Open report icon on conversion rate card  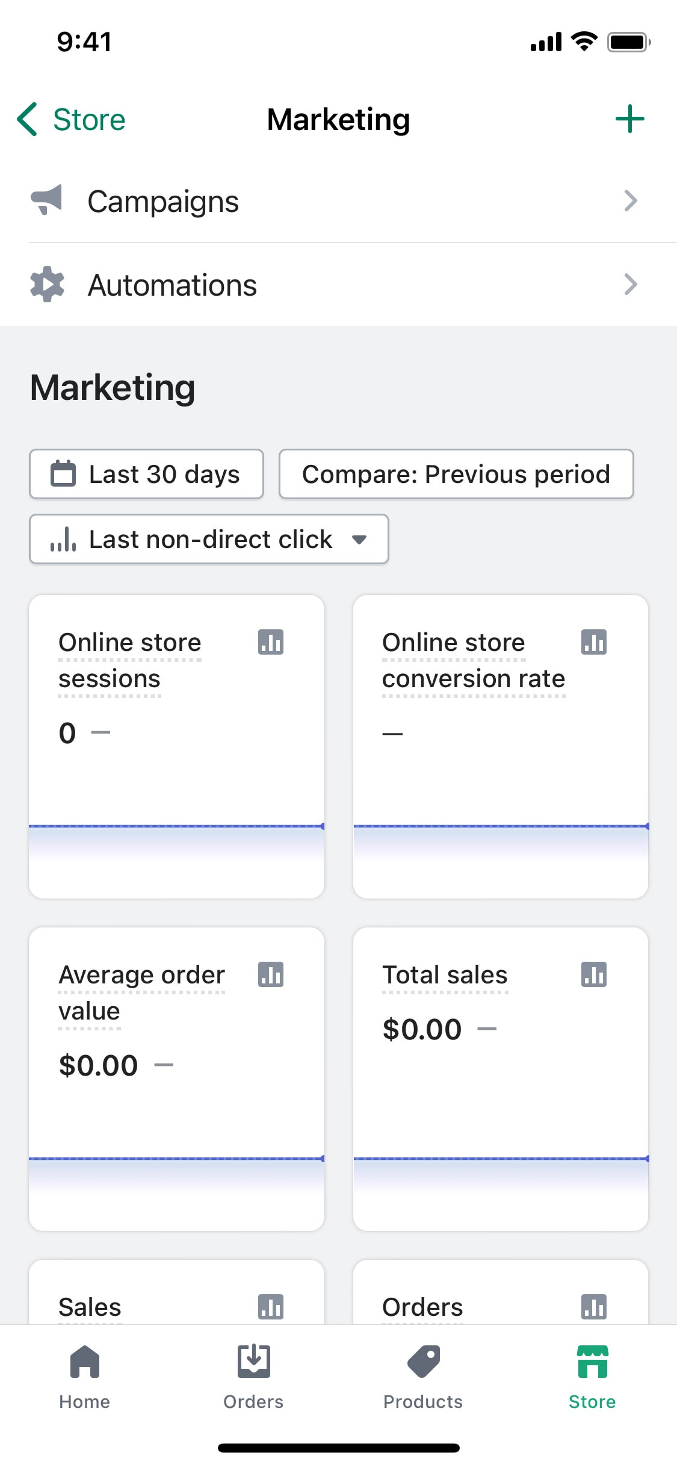point(594,642)
